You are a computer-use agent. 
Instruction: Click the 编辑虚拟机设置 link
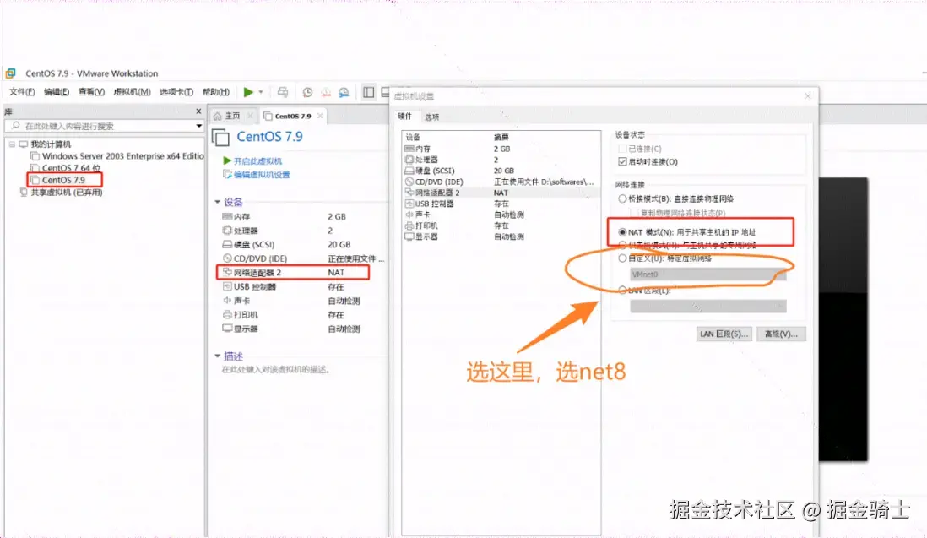pyautogui.click(x=257, y=174)
